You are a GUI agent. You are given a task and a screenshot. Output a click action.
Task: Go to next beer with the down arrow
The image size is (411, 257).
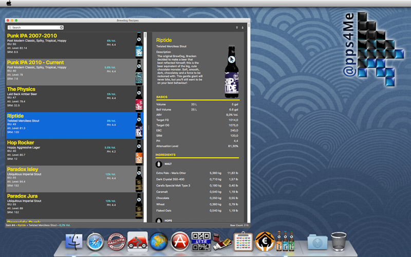tap(242, 28)
